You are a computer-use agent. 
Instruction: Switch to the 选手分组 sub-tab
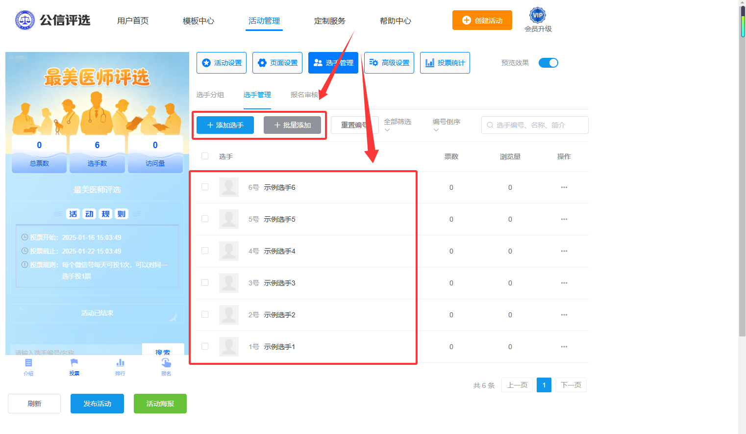210,95
